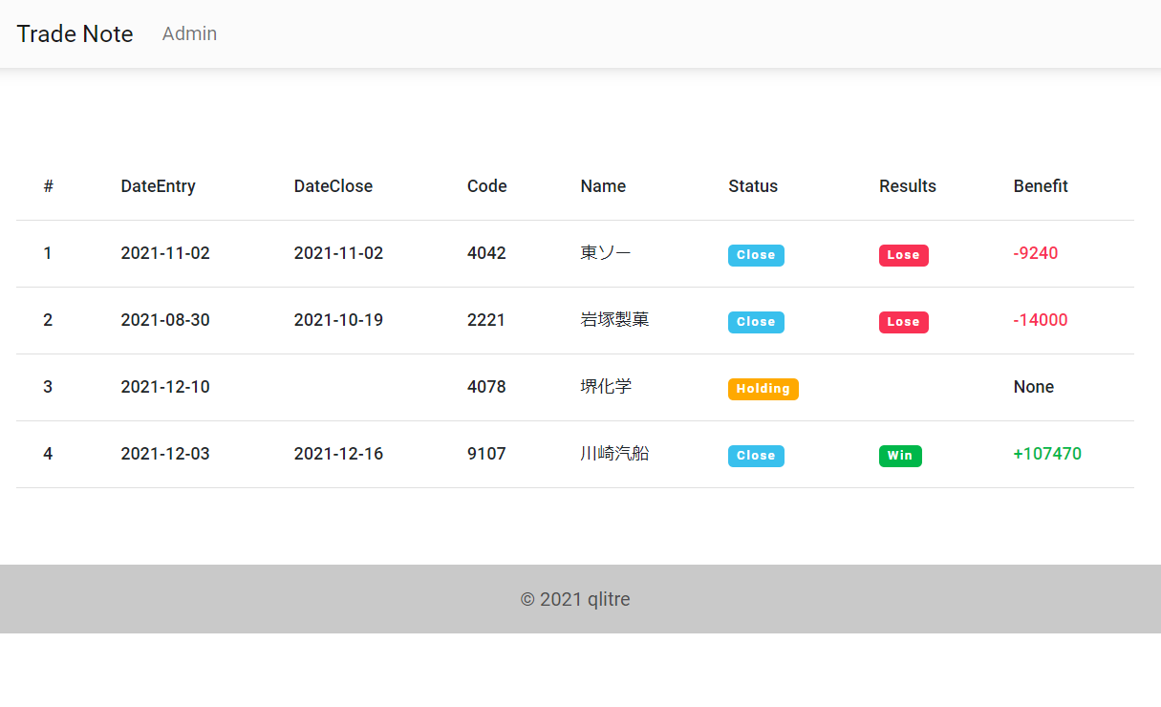The height and width of the screenshot is (707, 1161).
Task: Click the name 川崎汽船
Action: [614, 454]
